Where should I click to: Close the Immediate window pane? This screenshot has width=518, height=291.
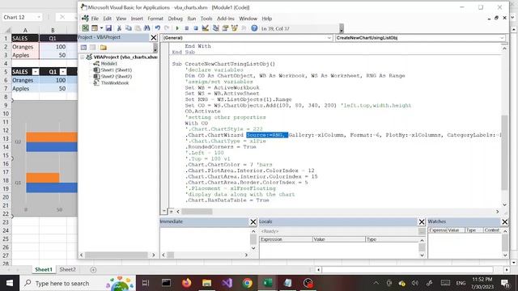pyautogui.click(x=253, y=221)
